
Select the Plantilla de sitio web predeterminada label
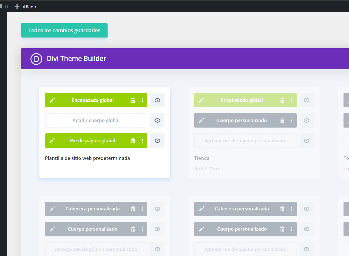click(x=87, y=158)
